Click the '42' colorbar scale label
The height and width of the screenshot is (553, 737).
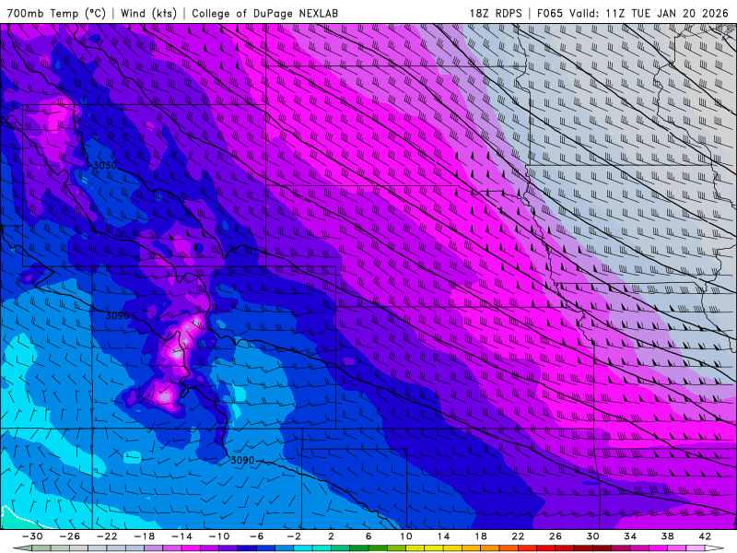click(705, 536)
